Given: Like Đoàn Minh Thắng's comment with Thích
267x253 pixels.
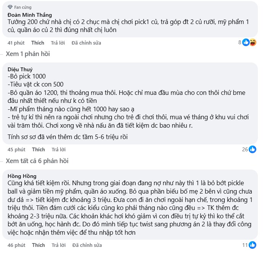Looking at the screenshot, I should [38, 43].
